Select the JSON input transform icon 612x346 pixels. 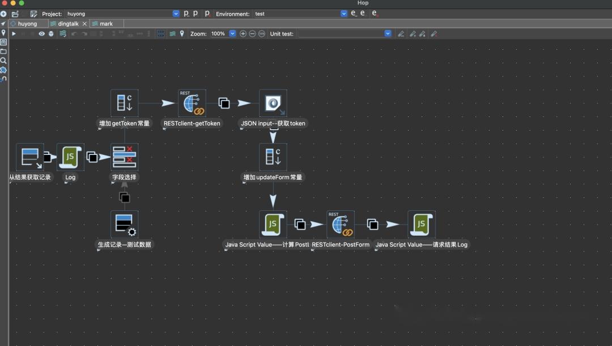[x=273, y=103]
